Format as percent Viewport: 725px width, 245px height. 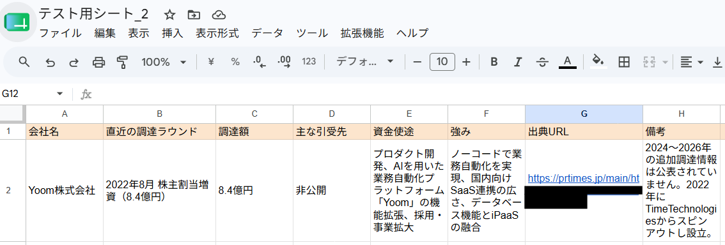pos(235,62)
